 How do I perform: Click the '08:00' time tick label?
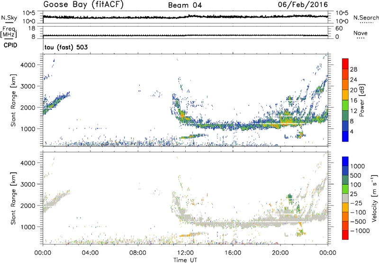[138, 253]
